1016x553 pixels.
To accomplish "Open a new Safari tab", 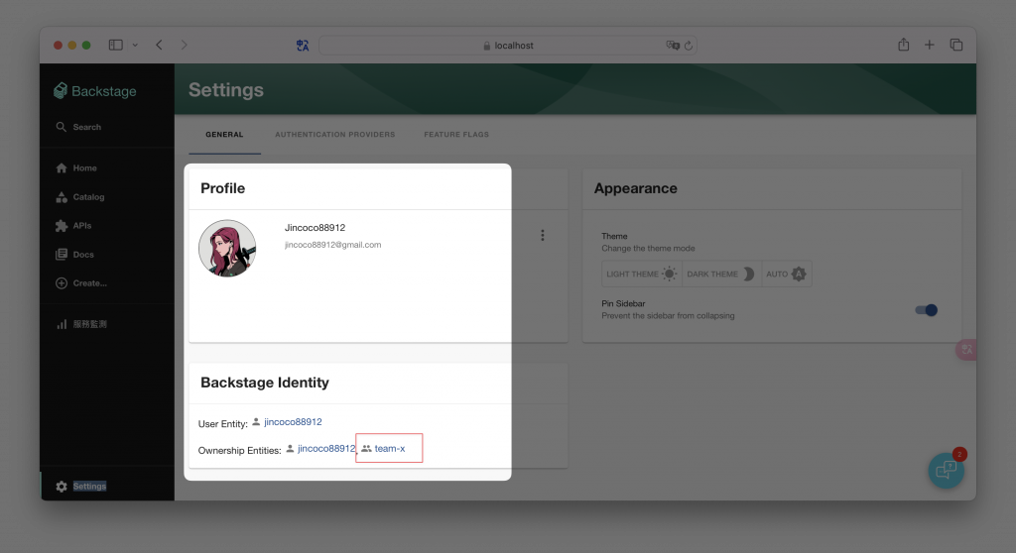I will pyautogui.click(x=929, y=45).
